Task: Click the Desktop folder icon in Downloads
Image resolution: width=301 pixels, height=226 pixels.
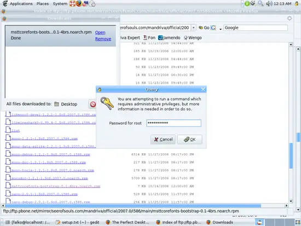Action: 56,104
